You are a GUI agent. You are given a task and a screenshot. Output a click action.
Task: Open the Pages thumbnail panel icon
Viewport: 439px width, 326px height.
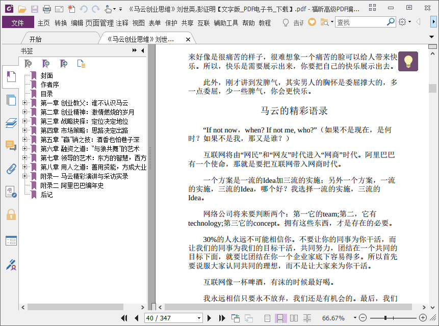pyautogui.click(x=11, y=100)
